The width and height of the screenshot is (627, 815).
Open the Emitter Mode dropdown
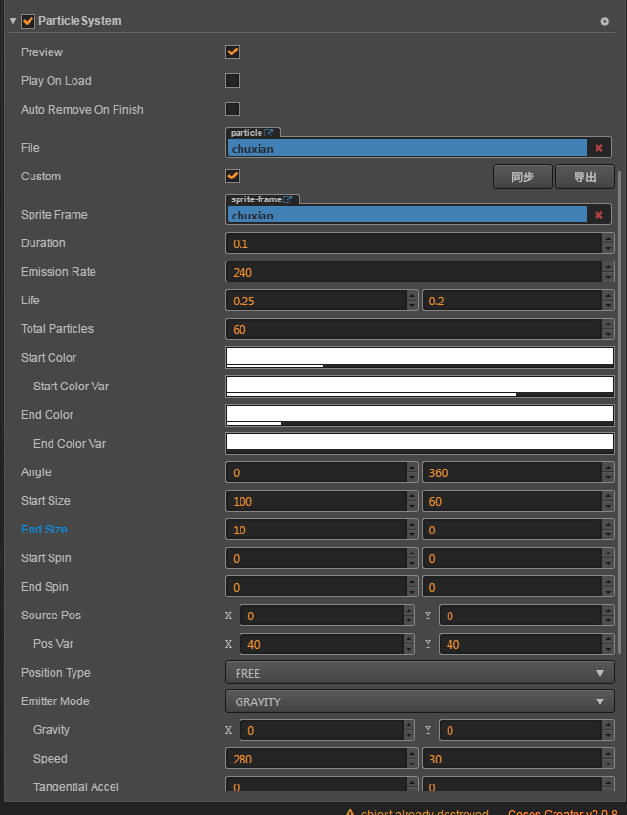(x=419, y=701)
